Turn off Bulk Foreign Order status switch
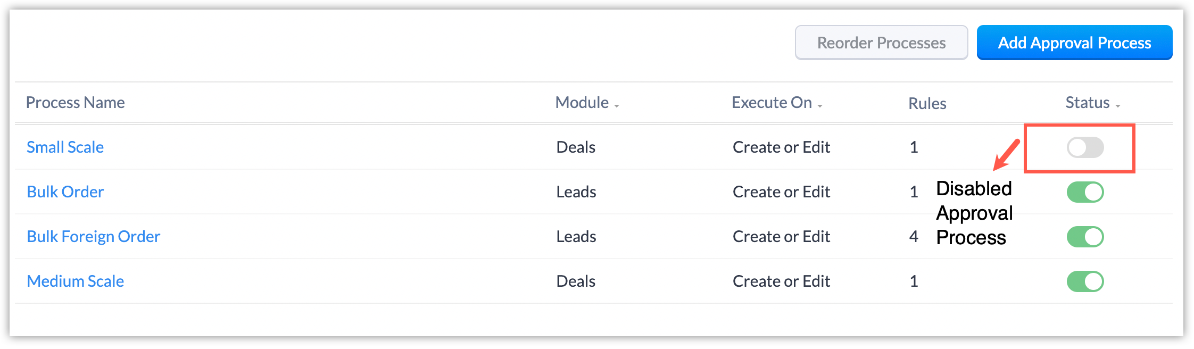This screenshot has width=1194, height=349. click(x=1085, y=237)
